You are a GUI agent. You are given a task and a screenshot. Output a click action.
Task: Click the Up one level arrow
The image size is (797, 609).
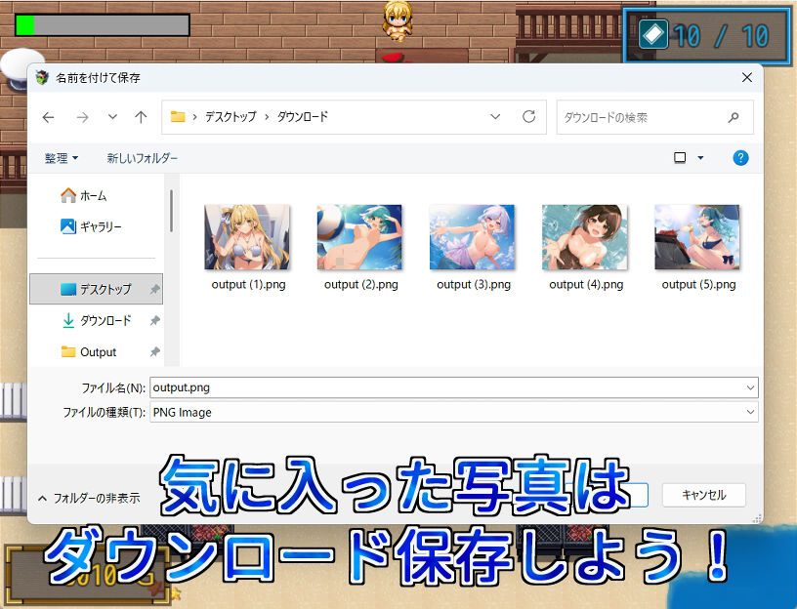140,117
